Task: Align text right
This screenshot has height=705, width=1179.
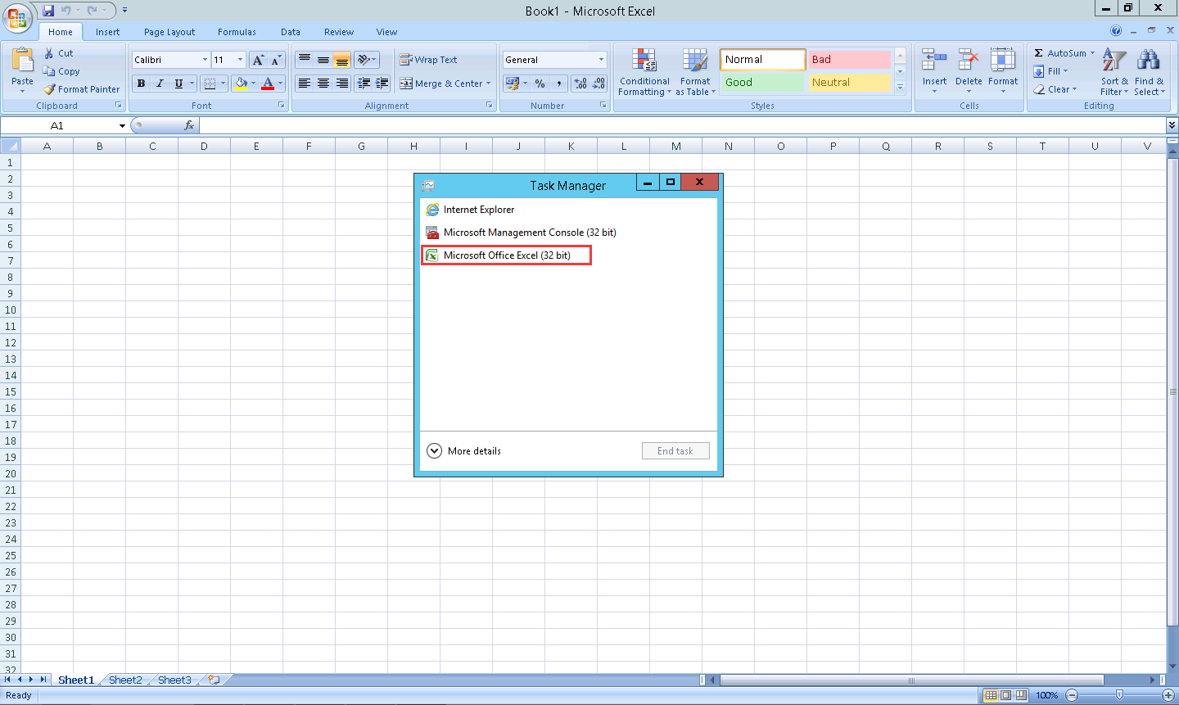Action: (x=342, y=84)
